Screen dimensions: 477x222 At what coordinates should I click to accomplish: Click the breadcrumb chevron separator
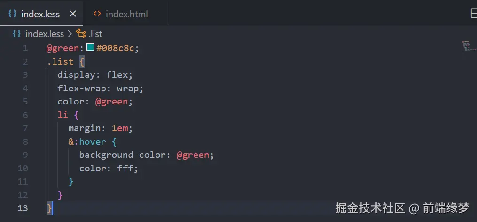pos(70,34)
